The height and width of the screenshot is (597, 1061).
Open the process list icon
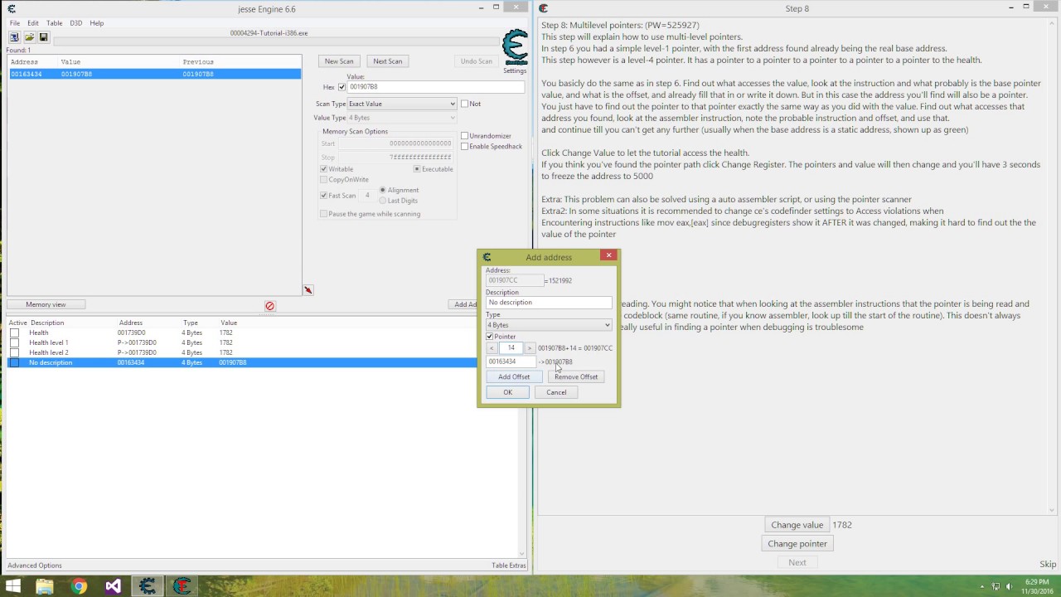(x=15, y=37)
